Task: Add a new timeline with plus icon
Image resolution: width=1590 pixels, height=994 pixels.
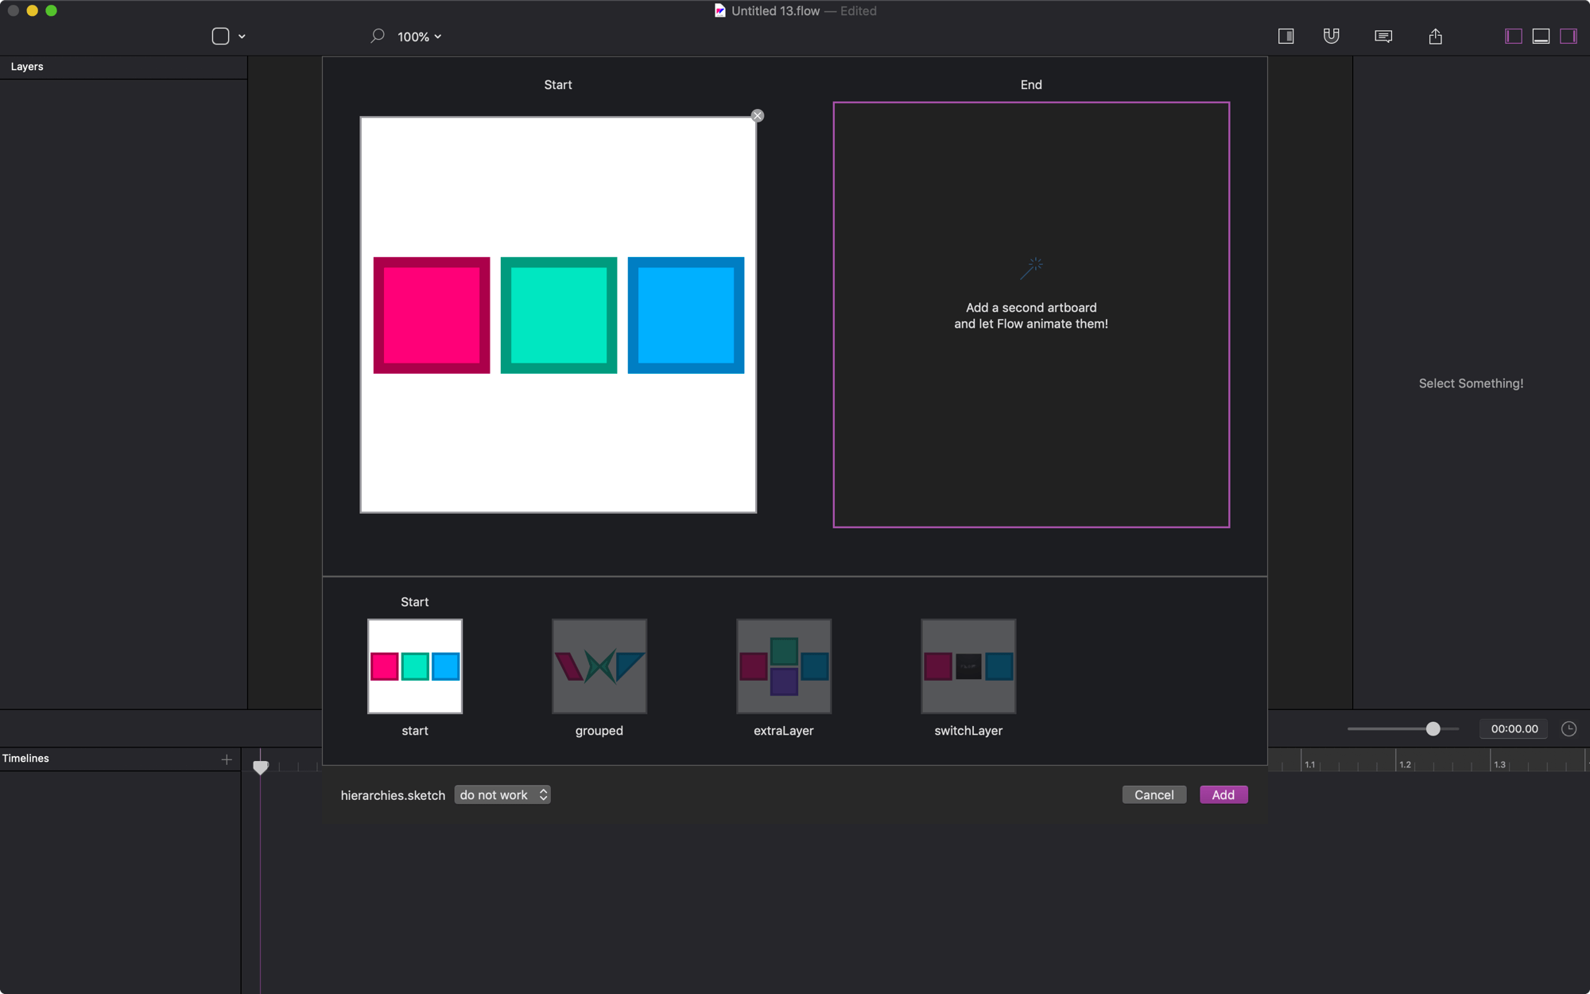Action: [227, 759]
